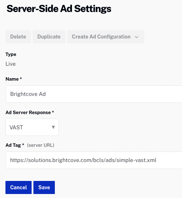Cancel the ad settings changes
The height and width of the screenshot is (198, 182).
tap(19, 187)
